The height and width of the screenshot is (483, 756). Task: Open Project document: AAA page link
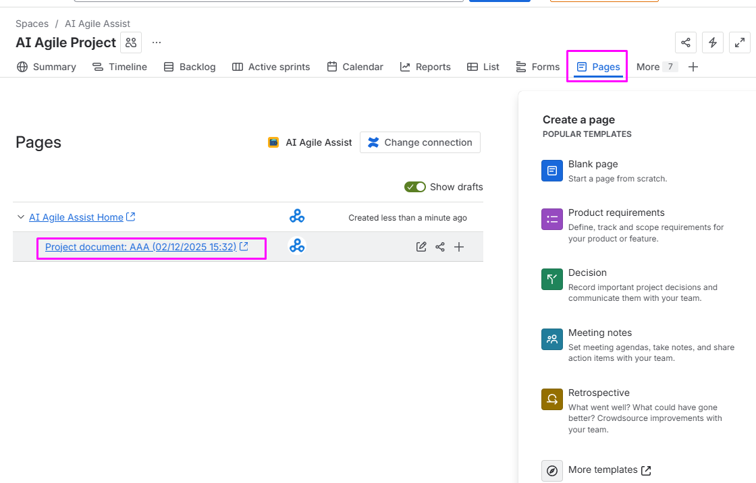(x=141, y=247)
